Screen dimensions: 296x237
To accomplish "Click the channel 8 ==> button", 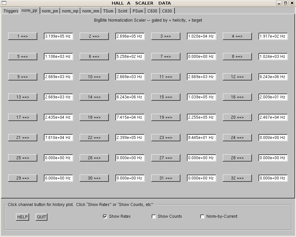I will click(237, 57).
